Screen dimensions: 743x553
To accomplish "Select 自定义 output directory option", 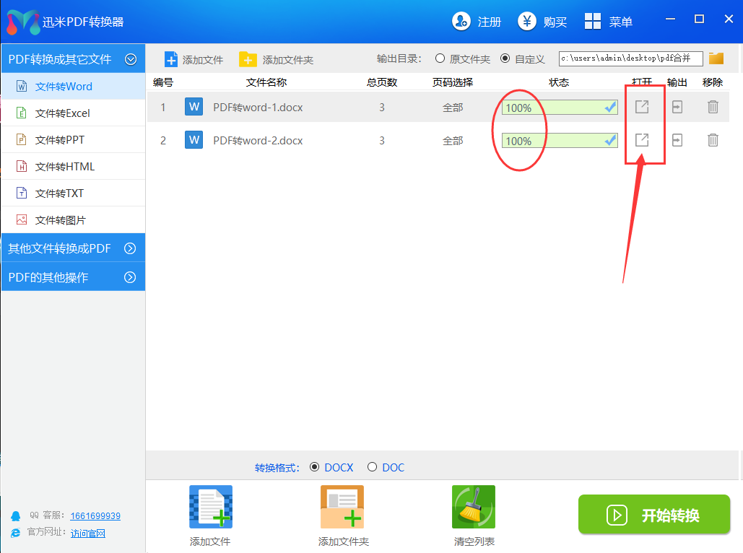I will tap(505, 58).
